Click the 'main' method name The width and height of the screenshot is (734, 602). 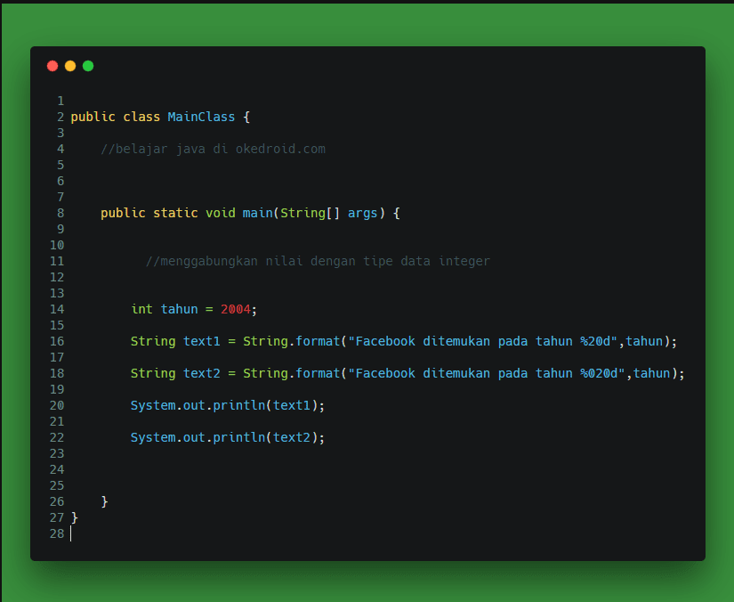coord(257,213)
